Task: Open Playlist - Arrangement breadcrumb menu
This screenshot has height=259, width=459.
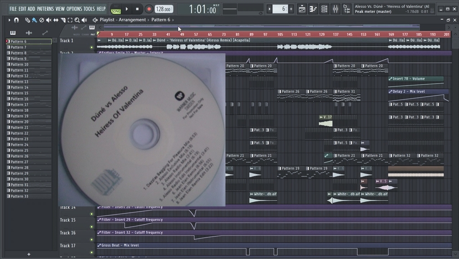Action: 123,20
